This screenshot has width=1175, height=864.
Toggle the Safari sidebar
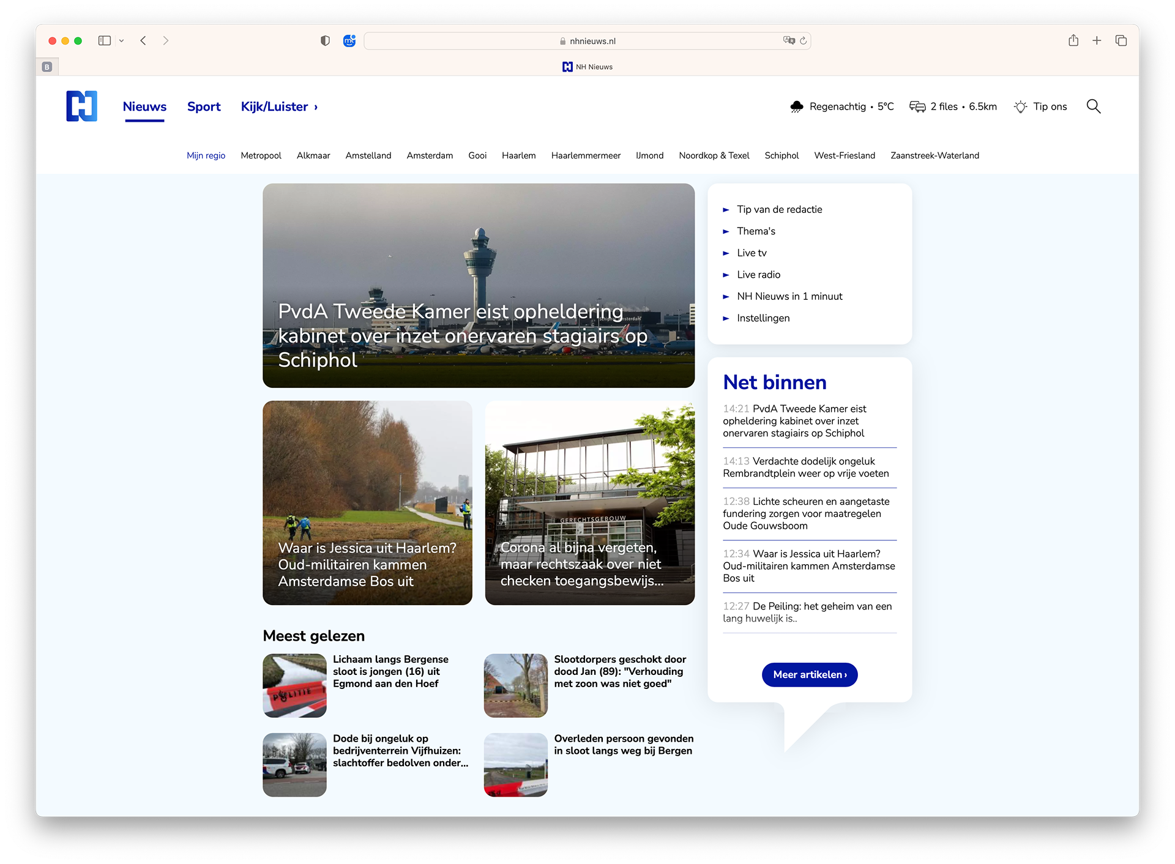105,40
